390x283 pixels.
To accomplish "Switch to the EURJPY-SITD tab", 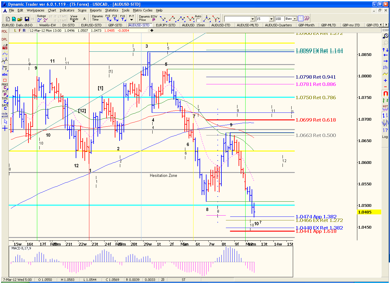I will pos(166,25).
